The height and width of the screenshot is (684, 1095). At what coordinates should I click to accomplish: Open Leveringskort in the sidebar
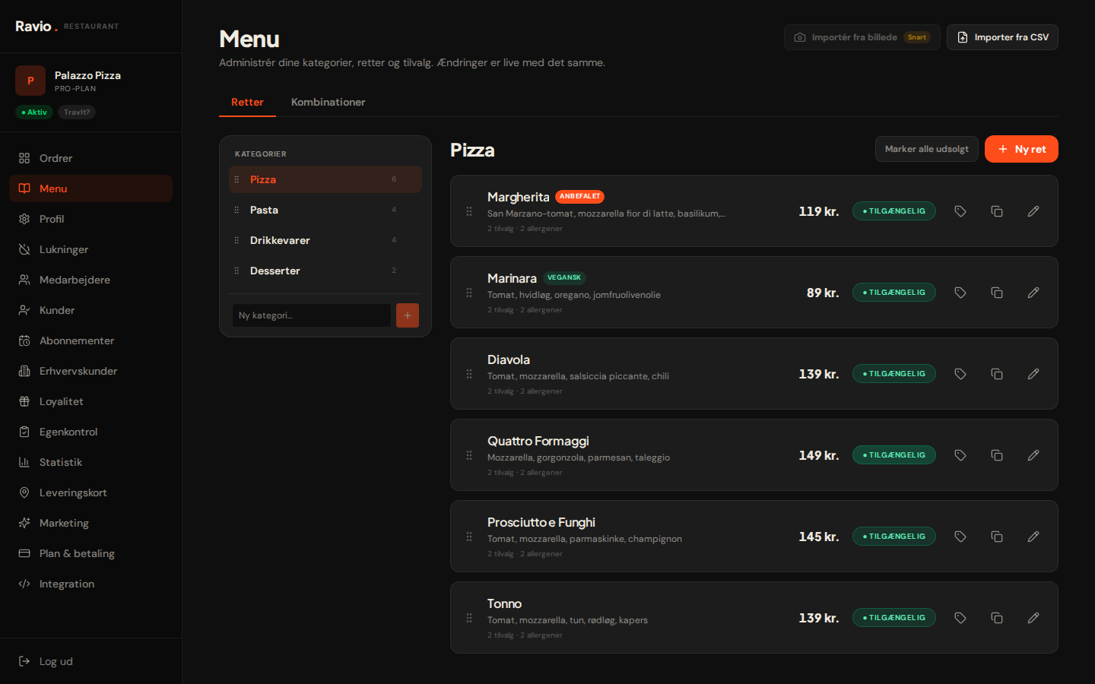pyautogui.click(x=90, y=492)
